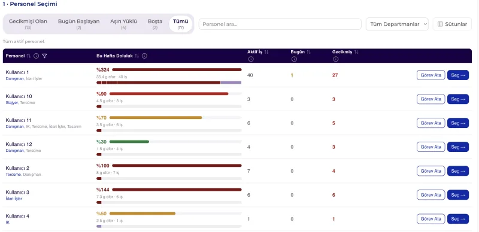479x232 pixels.
Task: Switch to the Gecikmişi Olan tab
Action: (x=28, y=24)
